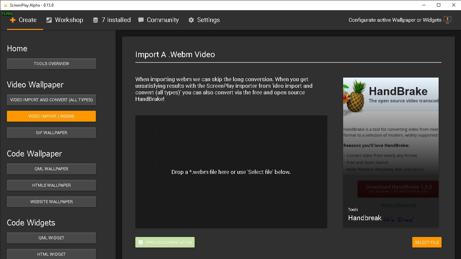The image size is (461, 259).
Task: Open Tools Overview
Action: tap(51, 64)
